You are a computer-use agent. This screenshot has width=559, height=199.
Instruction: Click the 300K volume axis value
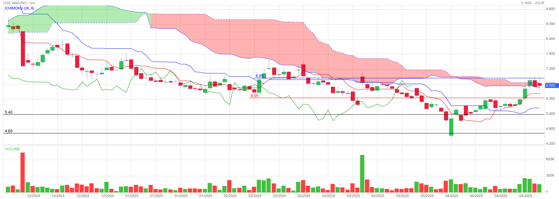coord(550,176)
